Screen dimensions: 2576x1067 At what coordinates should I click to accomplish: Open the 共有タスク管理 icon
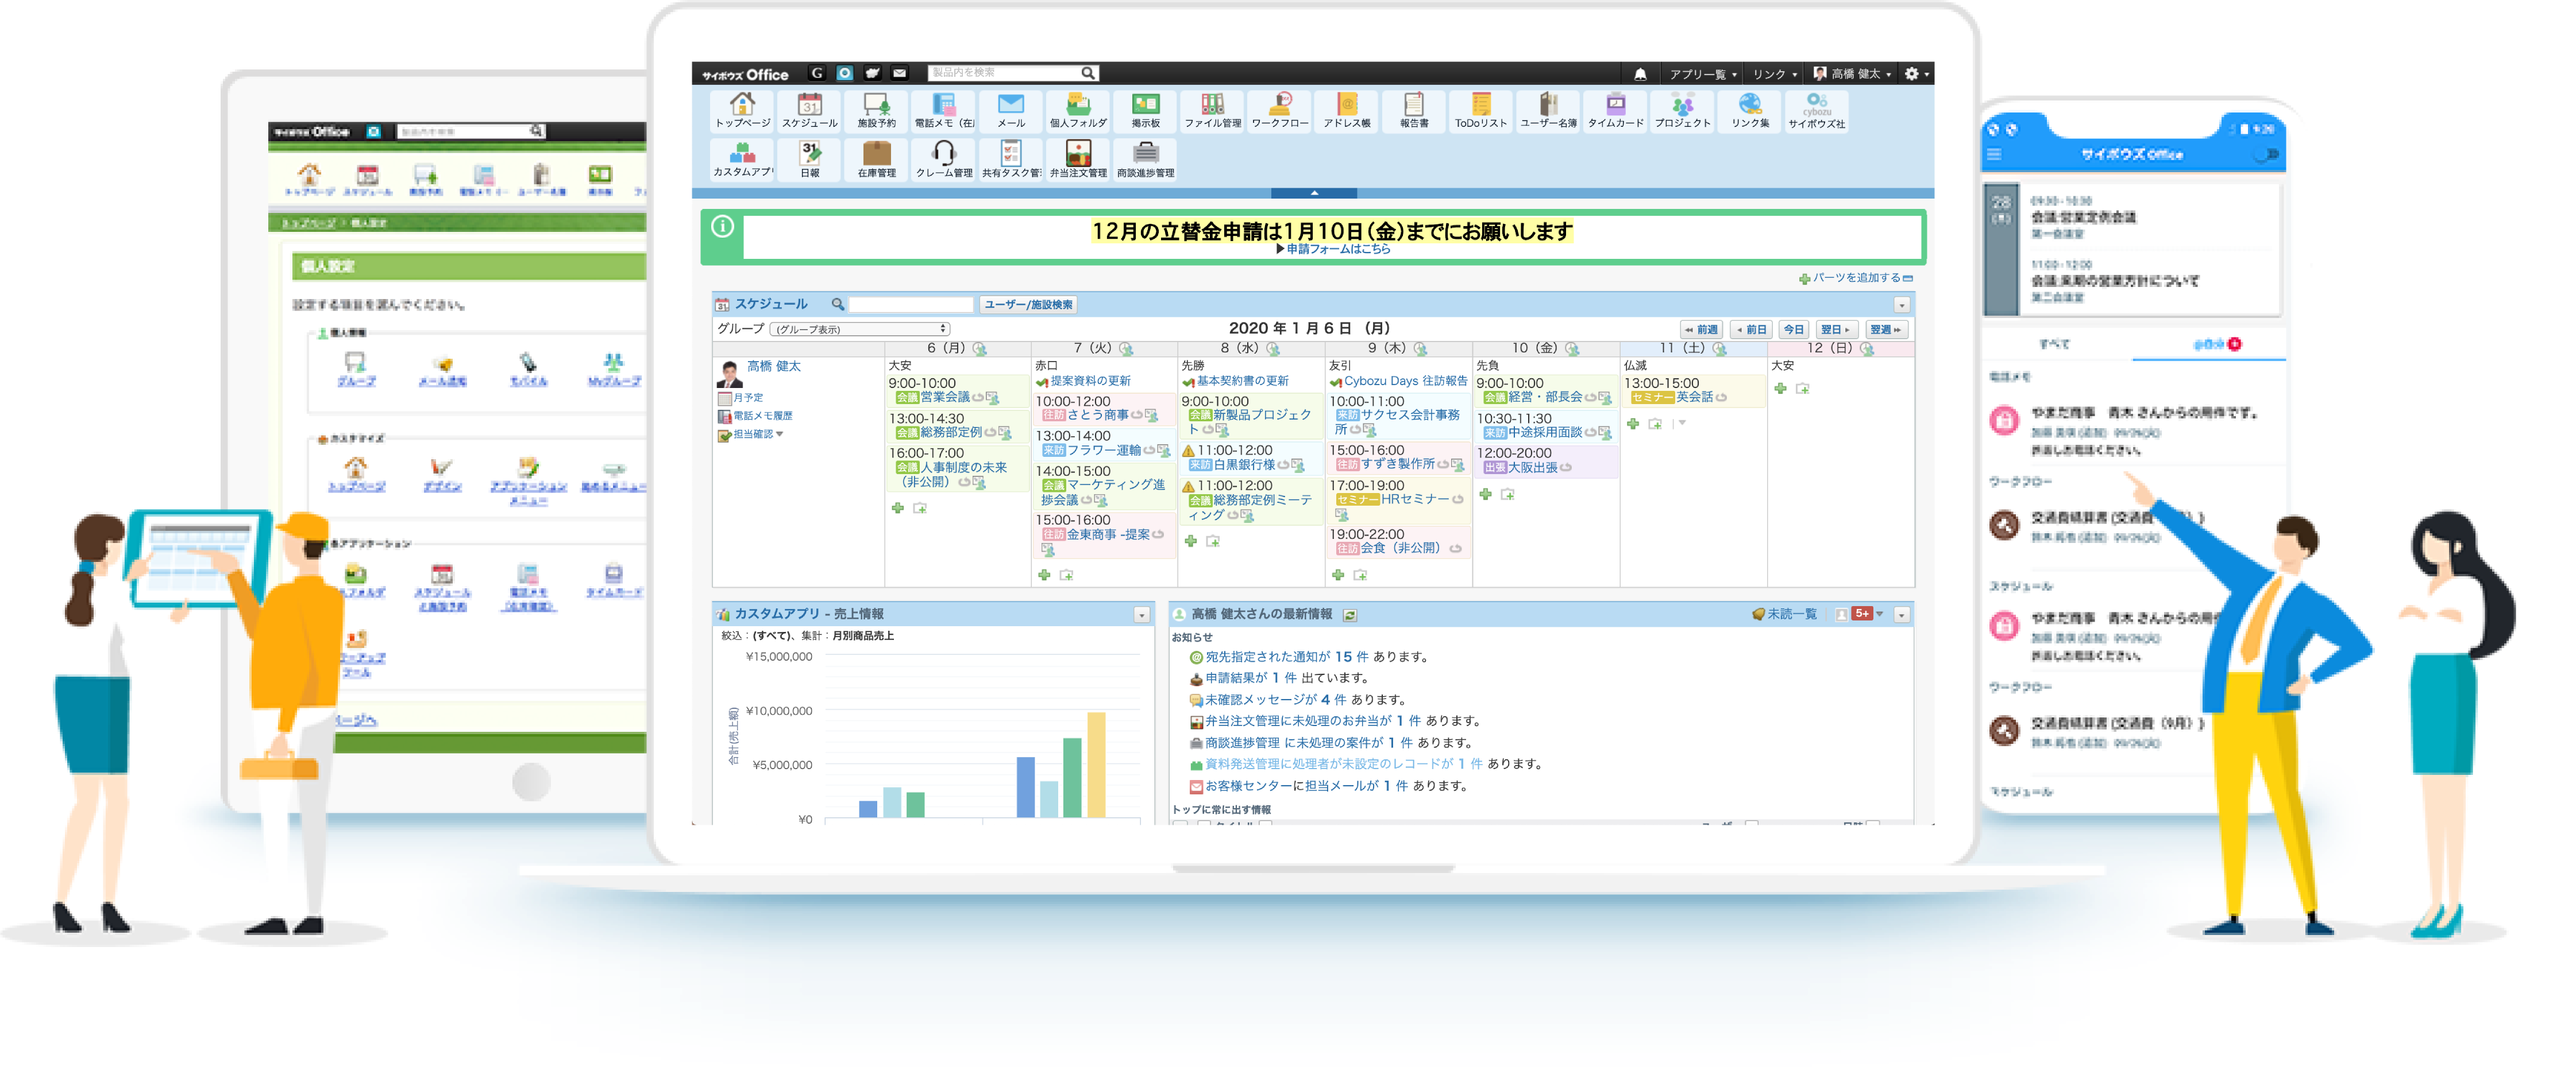1011,159
